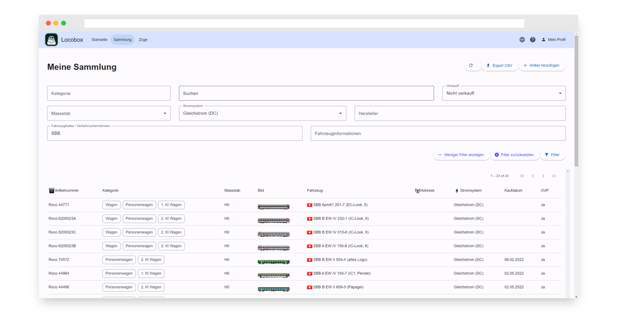Click the Suchen search field

tap(306, 93)
